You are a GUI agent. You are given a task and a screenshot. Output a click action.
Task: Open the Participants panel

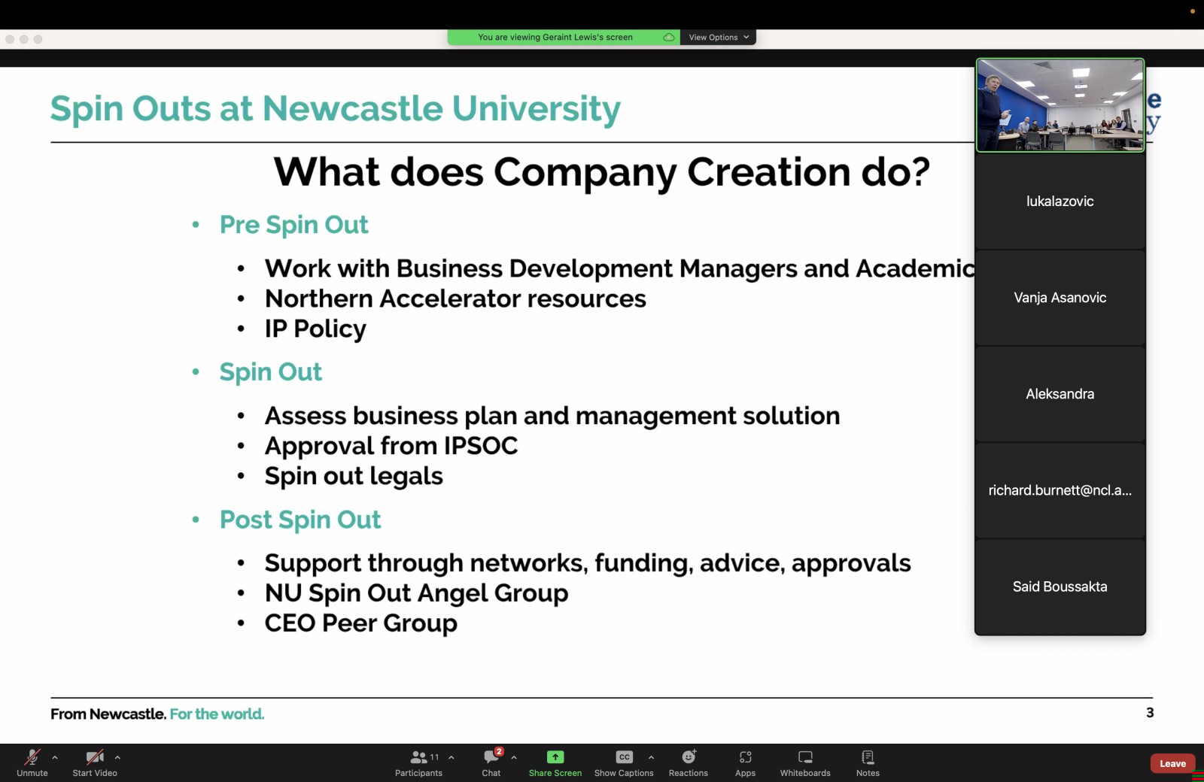[x=419, y=762]
